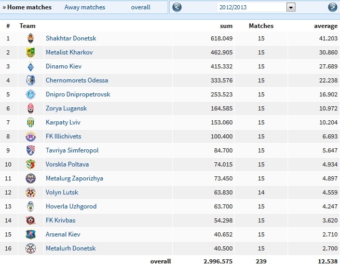Viewport: 340px width, 265px height.
Task: Click the Metalurg Zaporizhya club crest
Action: [x=31, y=178]
